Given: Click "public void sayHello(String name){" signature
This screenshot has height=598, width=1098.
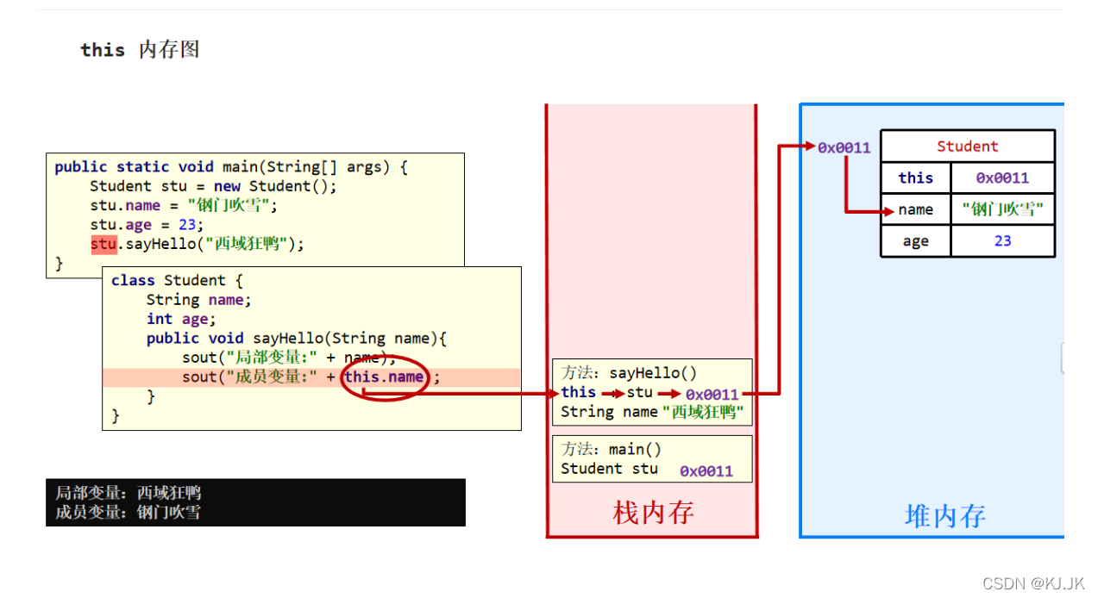Looking at the screenshot, I should click(297, 339).
